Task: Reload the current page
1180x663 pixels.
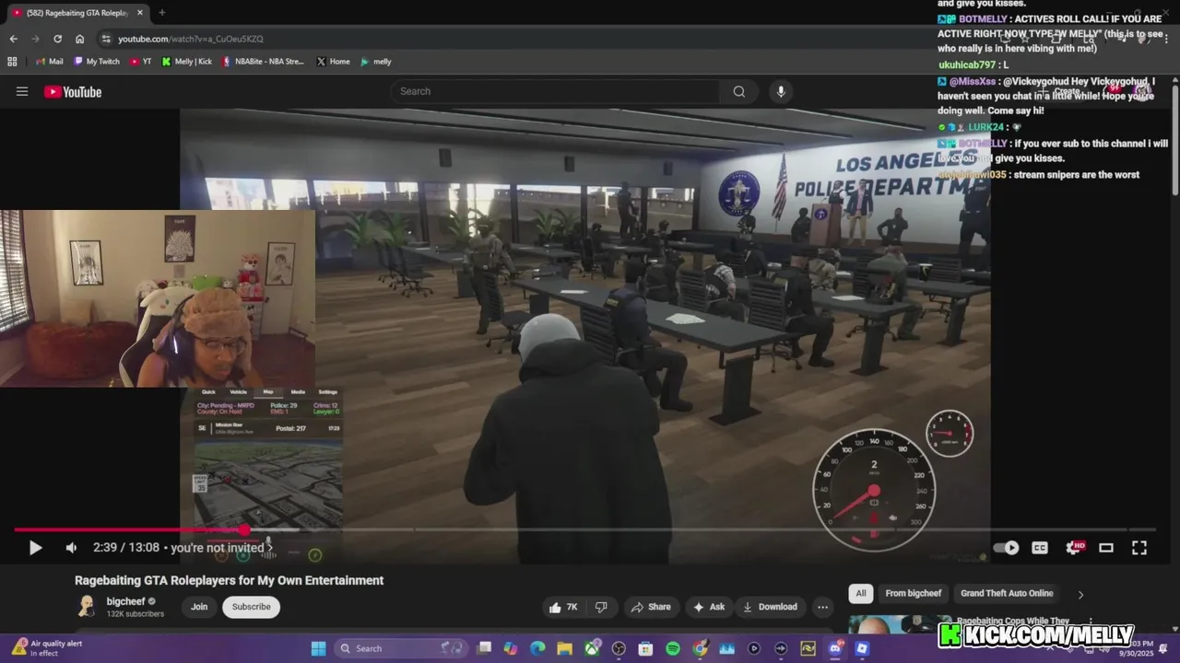Action: tap(57, 39)
